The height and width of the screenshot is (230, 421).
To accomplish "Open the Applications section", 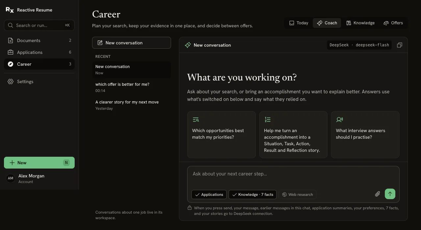I will [39, 52].
